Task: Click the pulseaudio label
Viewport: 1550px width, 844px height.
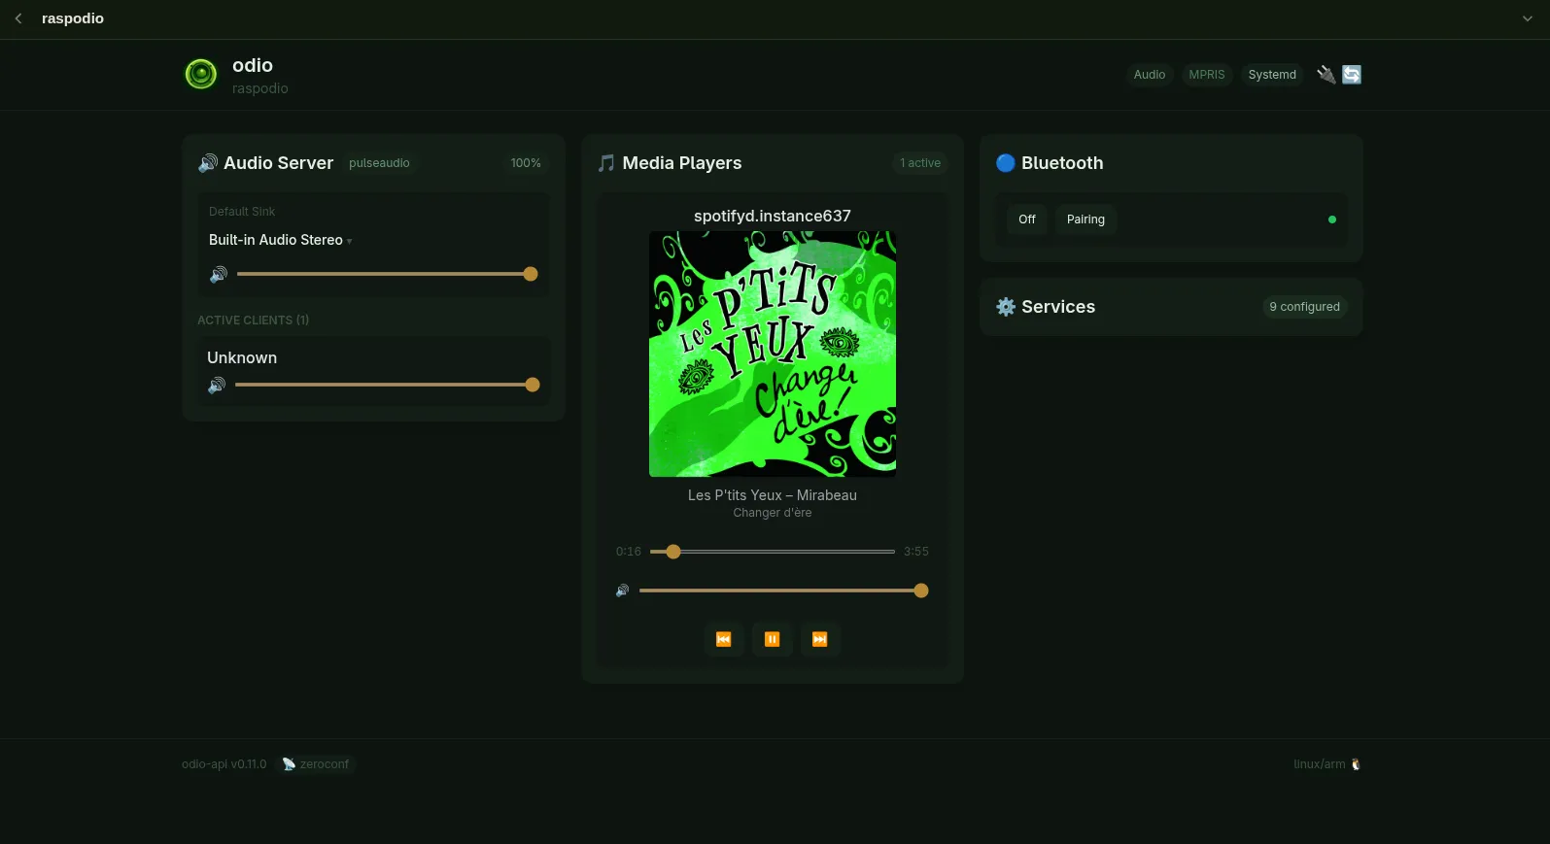Action: coord(379,163)
